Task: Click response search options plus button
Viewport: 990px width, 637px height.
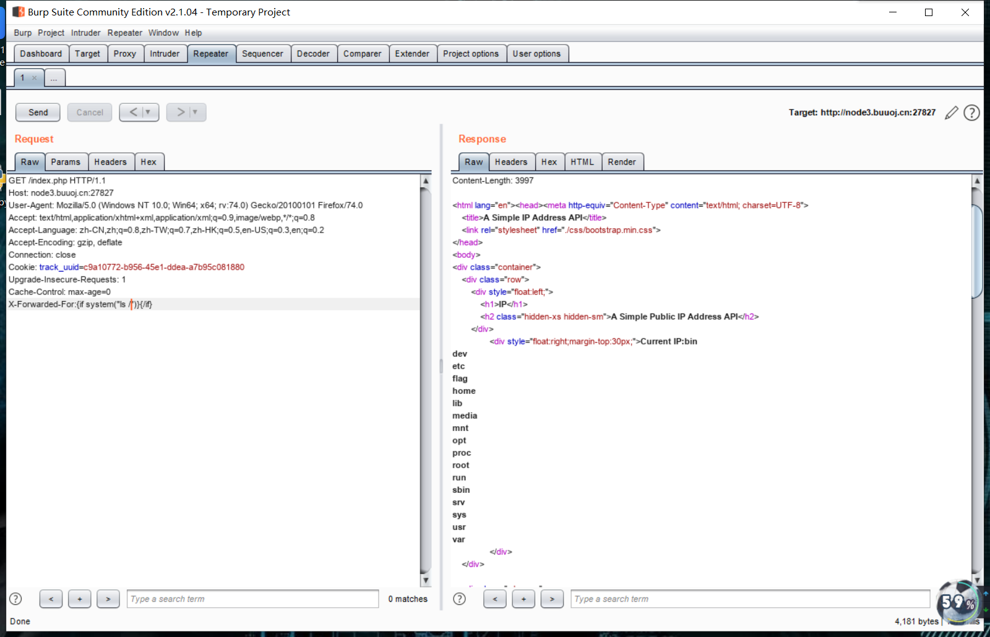Action: tap(523, 599)
